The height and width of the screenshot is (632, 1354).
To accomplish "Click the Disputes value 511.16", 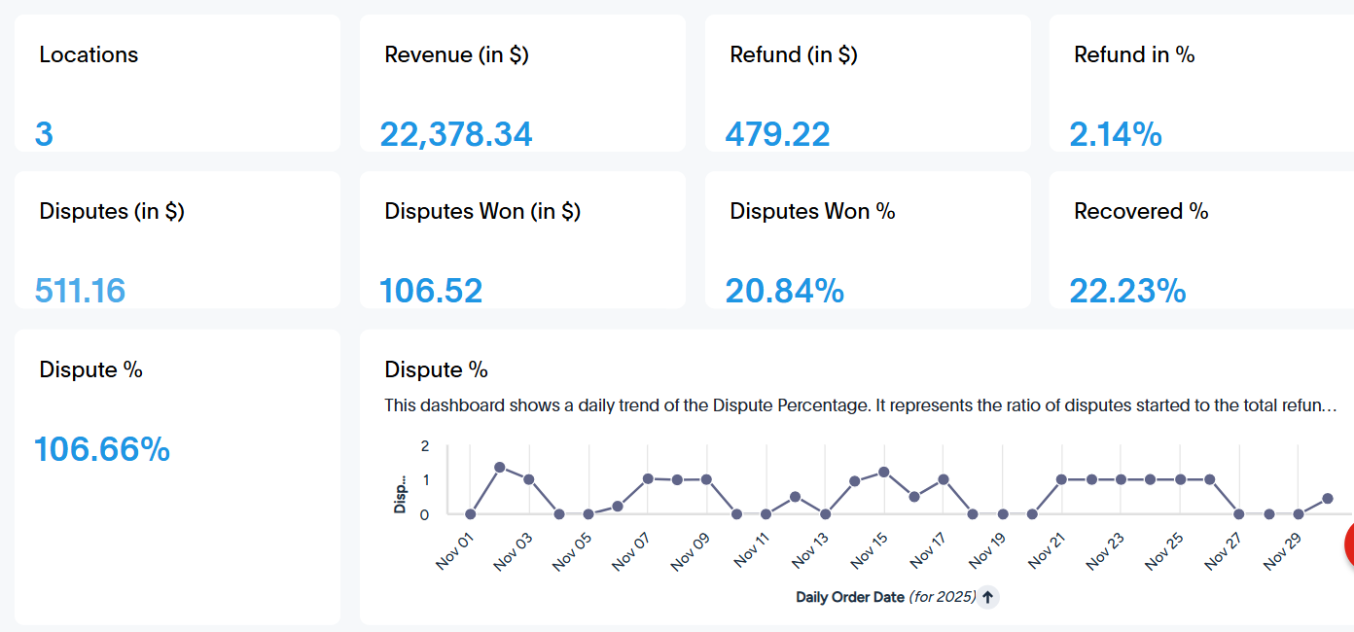I will click(80, 290).
